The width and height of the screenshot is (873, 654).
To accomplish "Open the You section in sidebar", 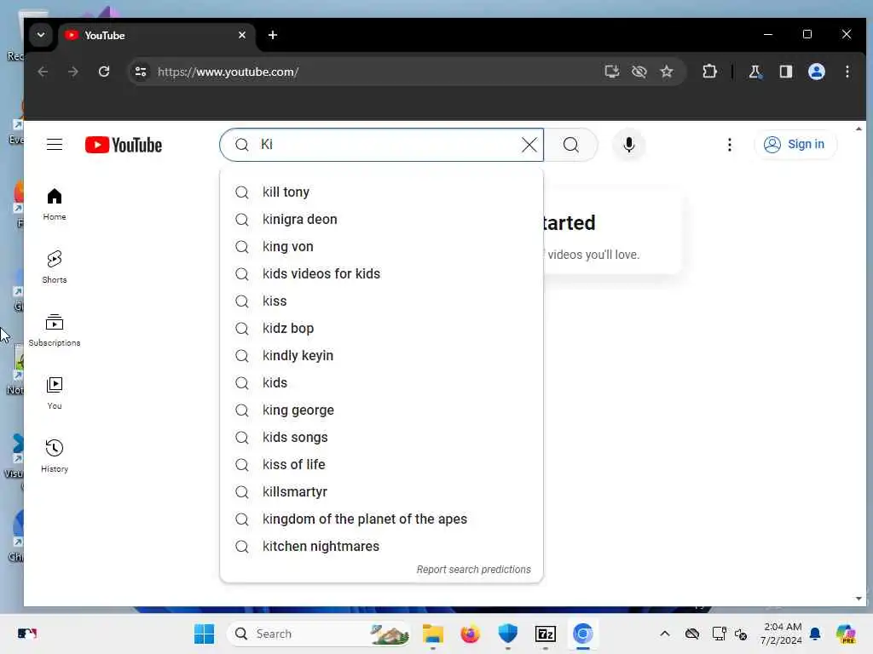I will tap(55, 393).
